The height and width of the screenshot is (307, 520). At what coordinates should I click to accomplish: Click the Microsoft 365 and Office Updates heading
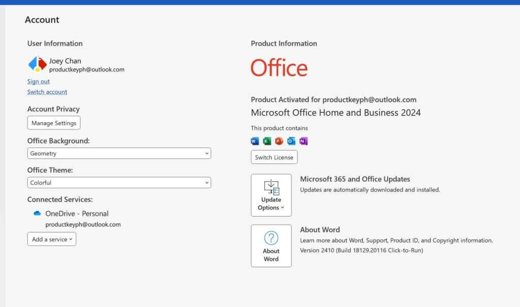click(355, 179)
